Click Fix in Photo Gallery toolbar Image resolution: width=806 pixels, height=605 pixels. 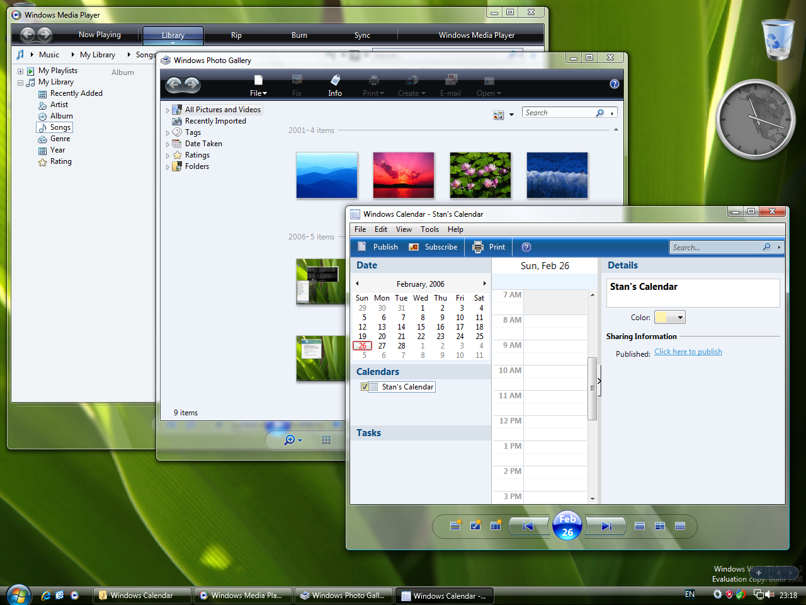pyautogui.click(x=297, y=86)
